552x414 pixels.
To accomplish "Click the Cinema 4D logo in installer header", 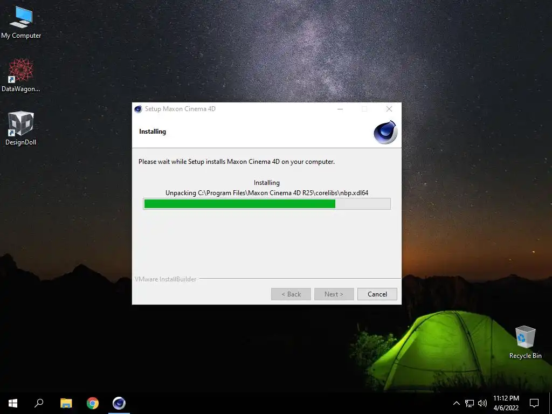I will pos(385,132).
